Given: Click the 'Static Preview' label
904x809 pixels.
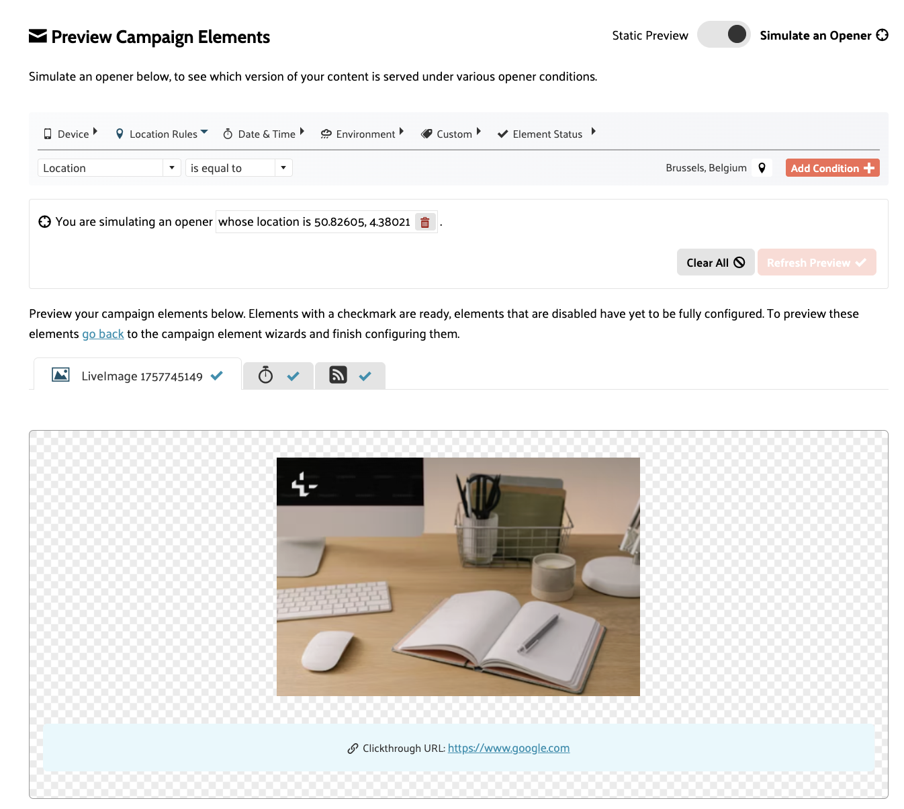Looking at the screenshot, I should [650, 36].
